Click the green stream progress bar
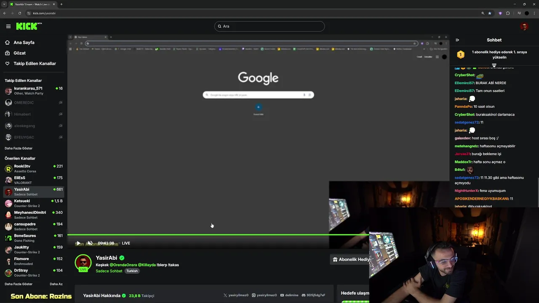 (x=218, y=235)
